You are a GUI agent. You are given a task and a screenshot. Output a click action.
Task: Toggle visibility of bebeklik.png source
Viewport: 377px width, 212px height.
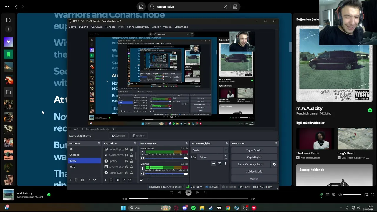tap(126, 149)
